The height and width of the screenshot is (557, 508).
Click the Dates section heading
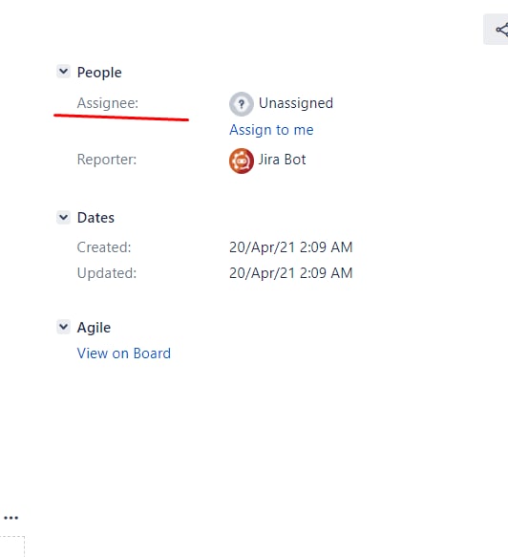click(x=95, y=218)
